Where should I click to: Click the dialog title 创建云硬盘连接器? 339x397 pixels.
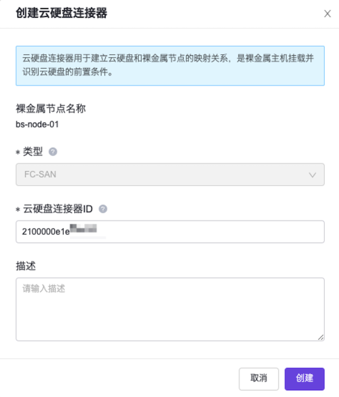click(62, 13)
